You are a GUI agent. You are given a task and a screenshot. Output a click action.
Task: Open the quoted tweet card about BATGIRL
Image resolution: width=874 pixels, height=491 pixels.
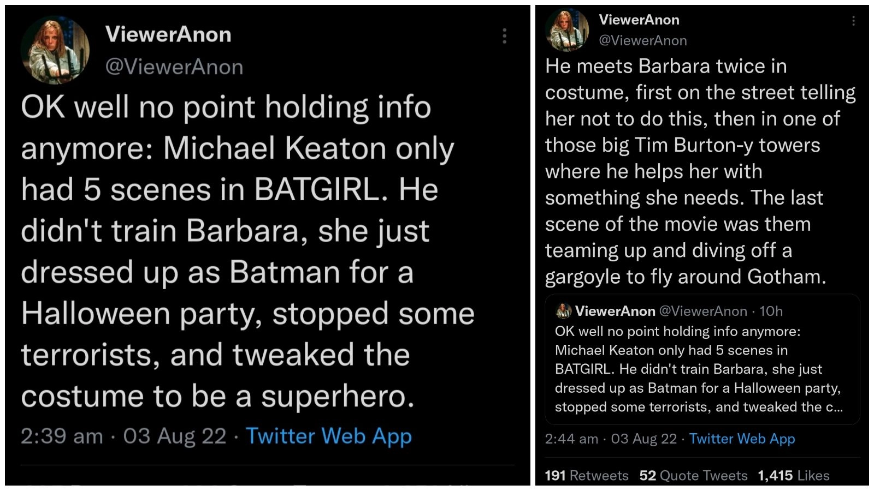[x=701, y=369]
